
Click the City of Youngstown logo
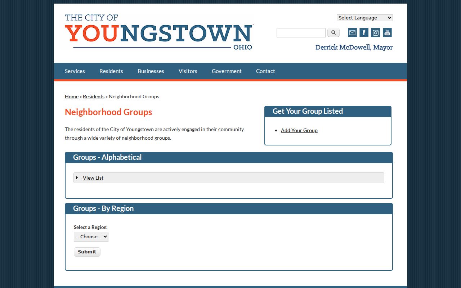pyautogui.click(x=159, y=32)
